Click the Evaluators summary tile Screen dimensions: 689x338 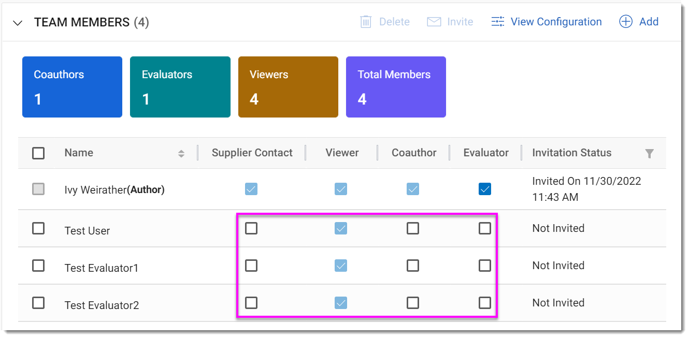tap(180, 87)
